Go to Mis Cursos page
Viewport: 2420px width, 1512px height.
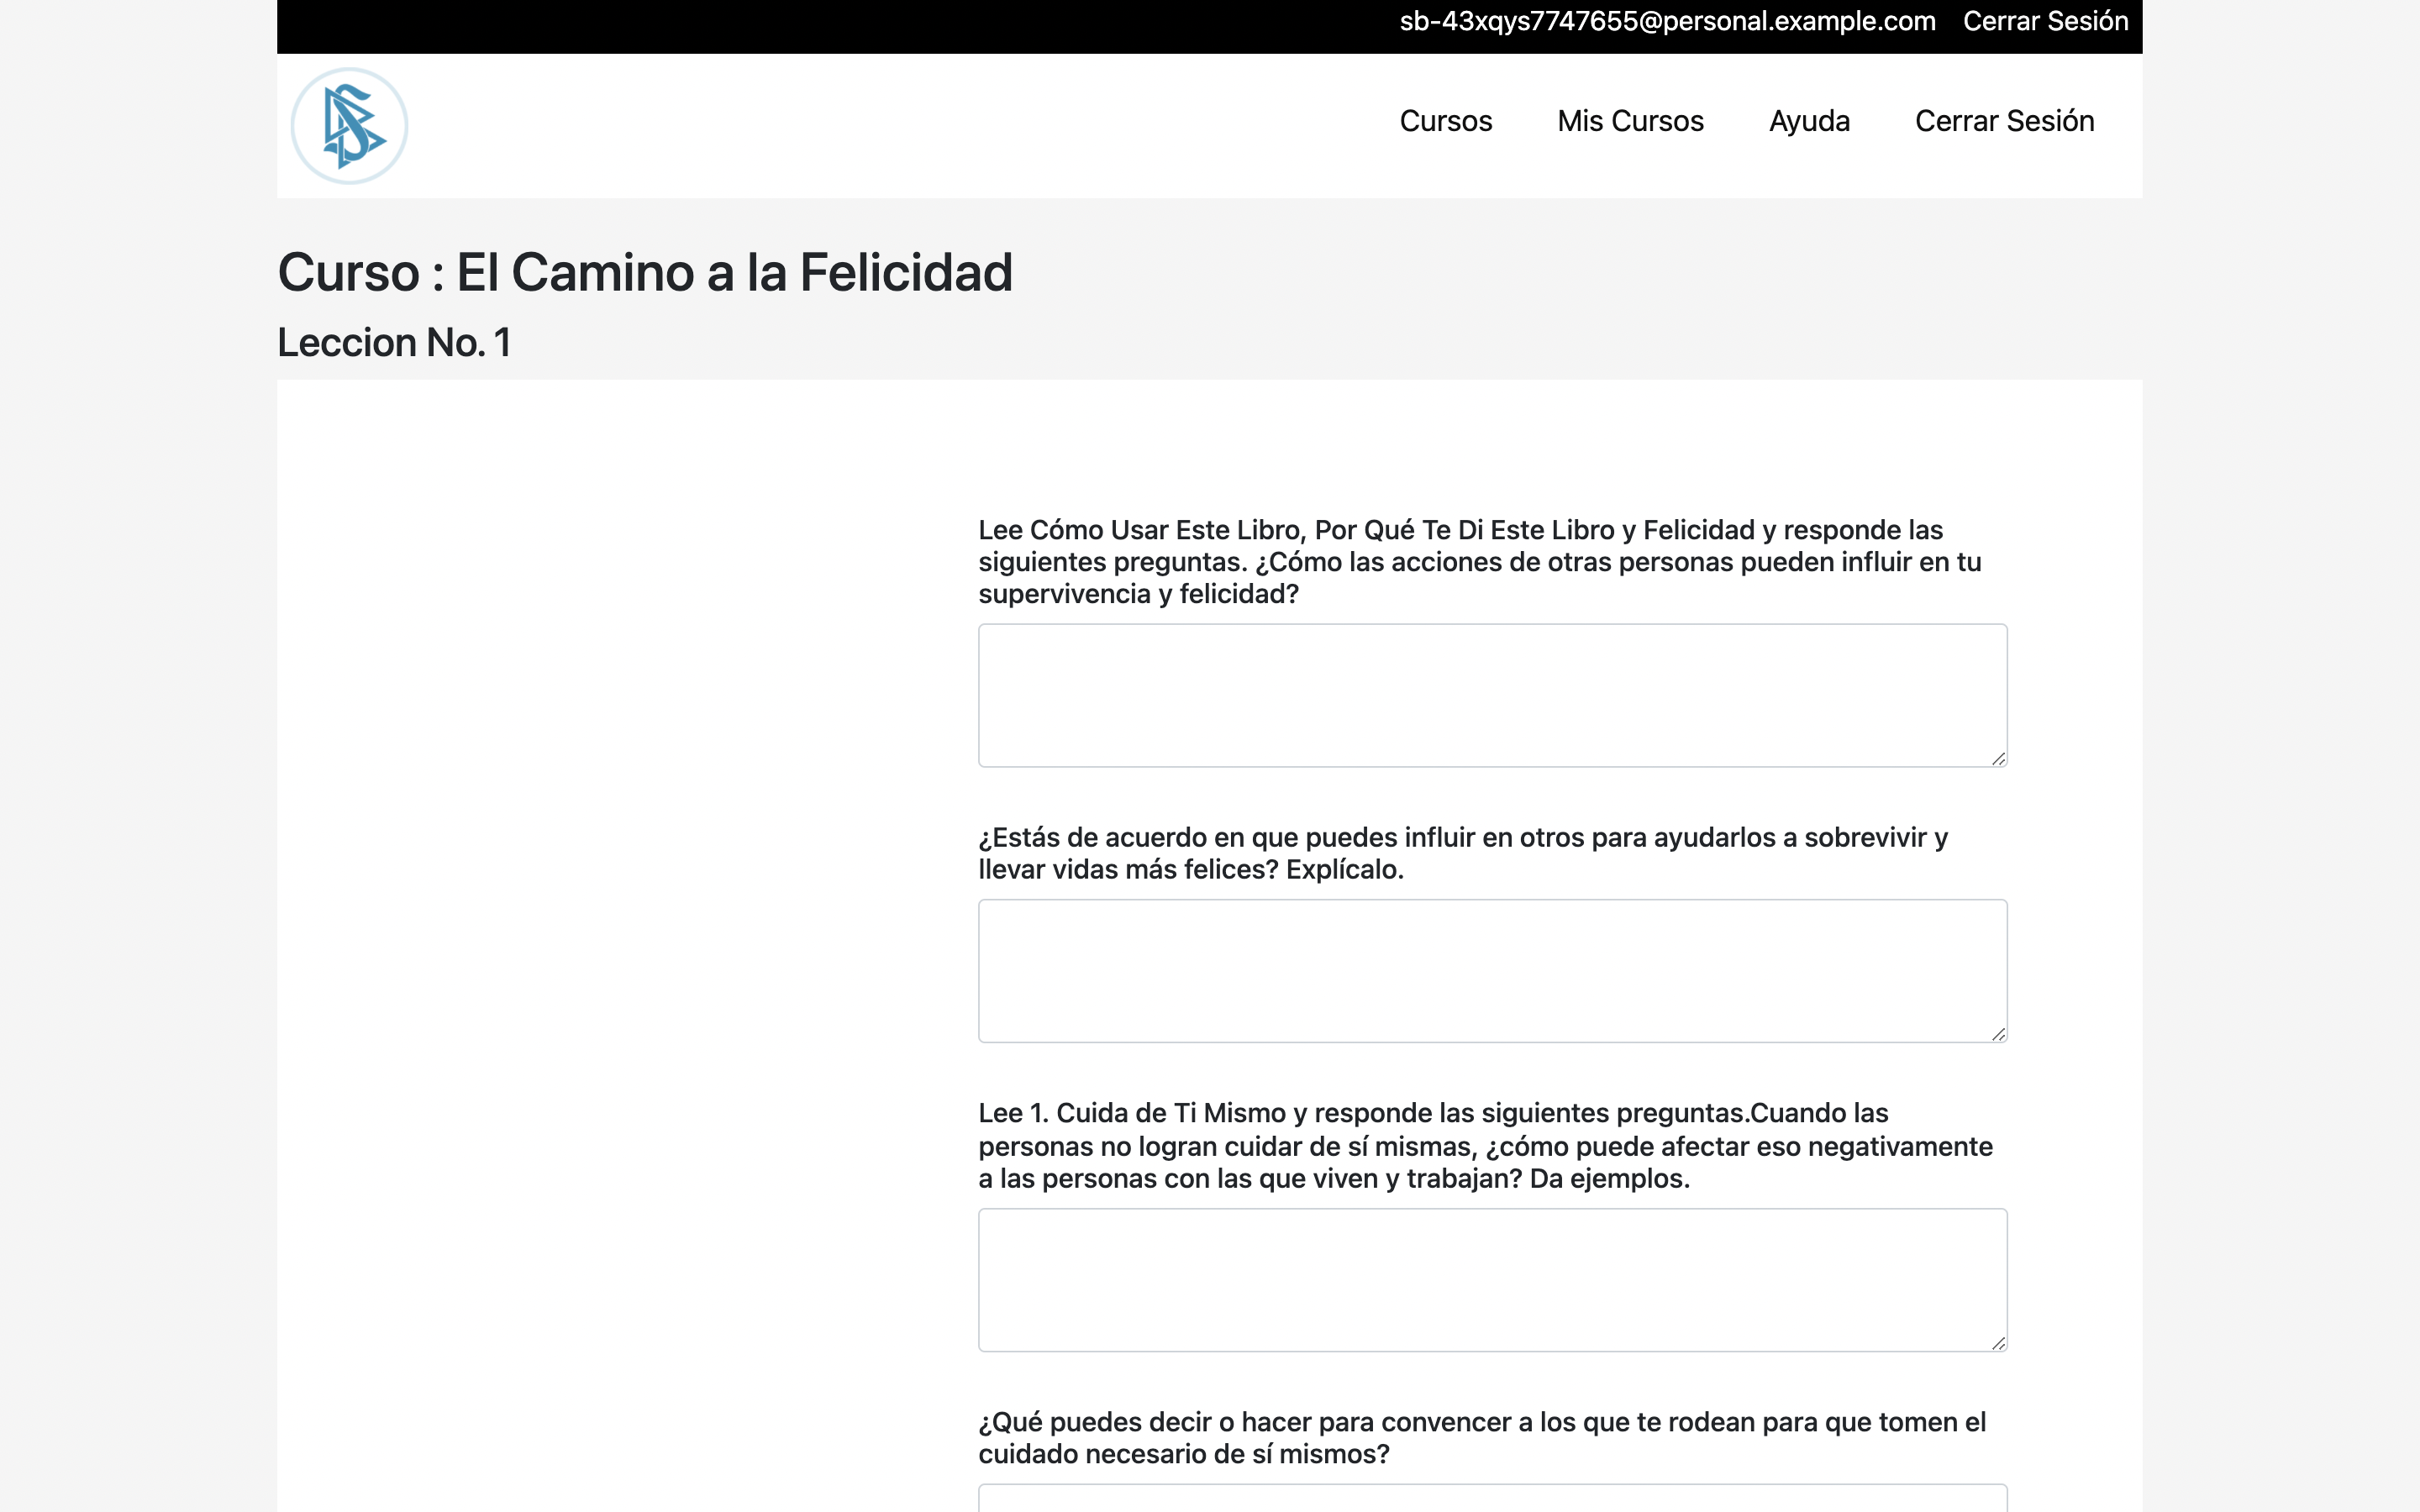point(1630,121)
